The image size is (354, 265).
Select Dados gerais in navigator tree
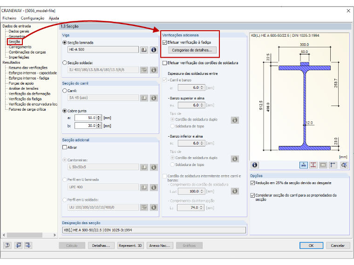tap(19, 31)
